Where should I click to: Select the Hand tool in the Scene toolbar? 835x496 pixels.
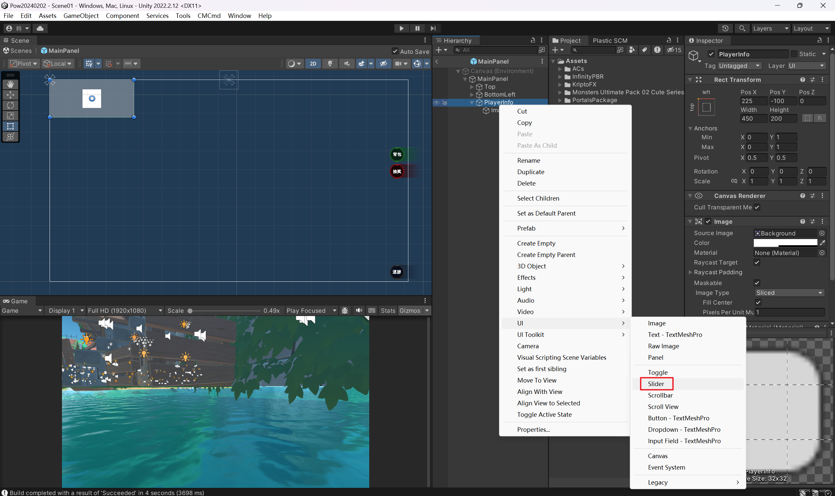(10, 84)
